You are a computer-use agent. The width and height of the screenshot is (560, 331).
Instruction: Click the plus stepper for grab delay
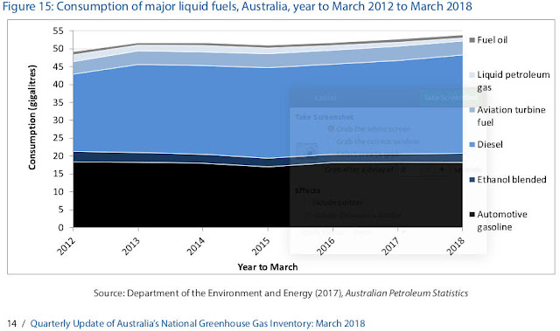pos(442,169)
